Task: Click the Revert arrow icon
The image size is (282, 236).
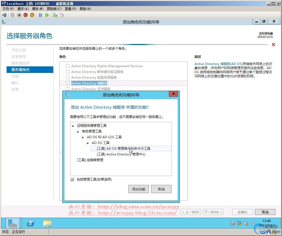Action: point(62,15)
